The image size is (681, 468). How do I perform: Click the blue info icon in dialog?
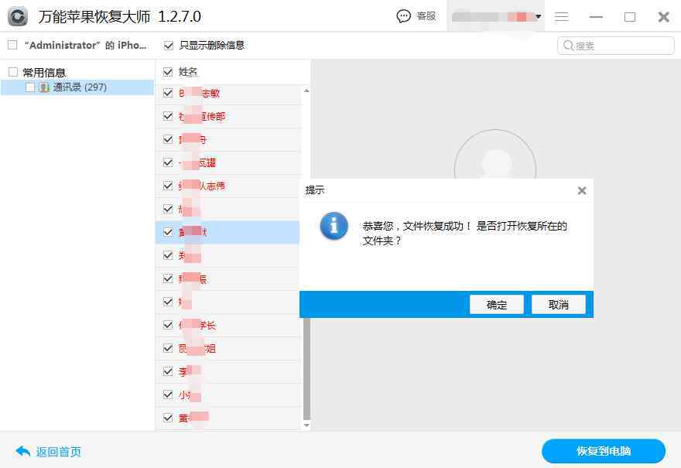[x=334, y=226]
